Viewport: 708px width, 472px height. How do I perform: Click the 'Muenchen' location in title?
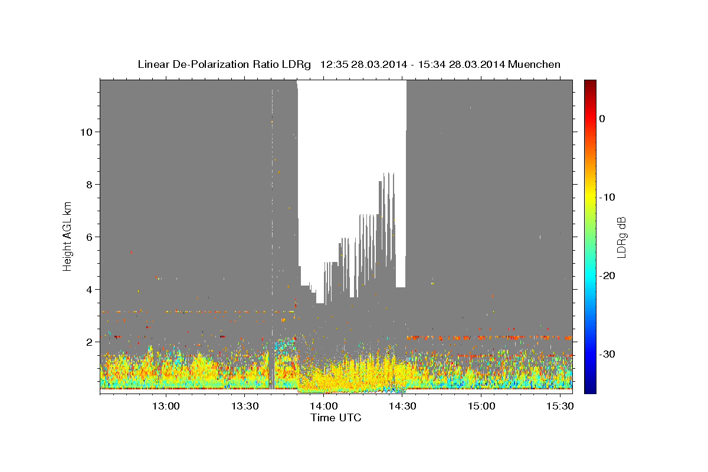coord(535,64)
